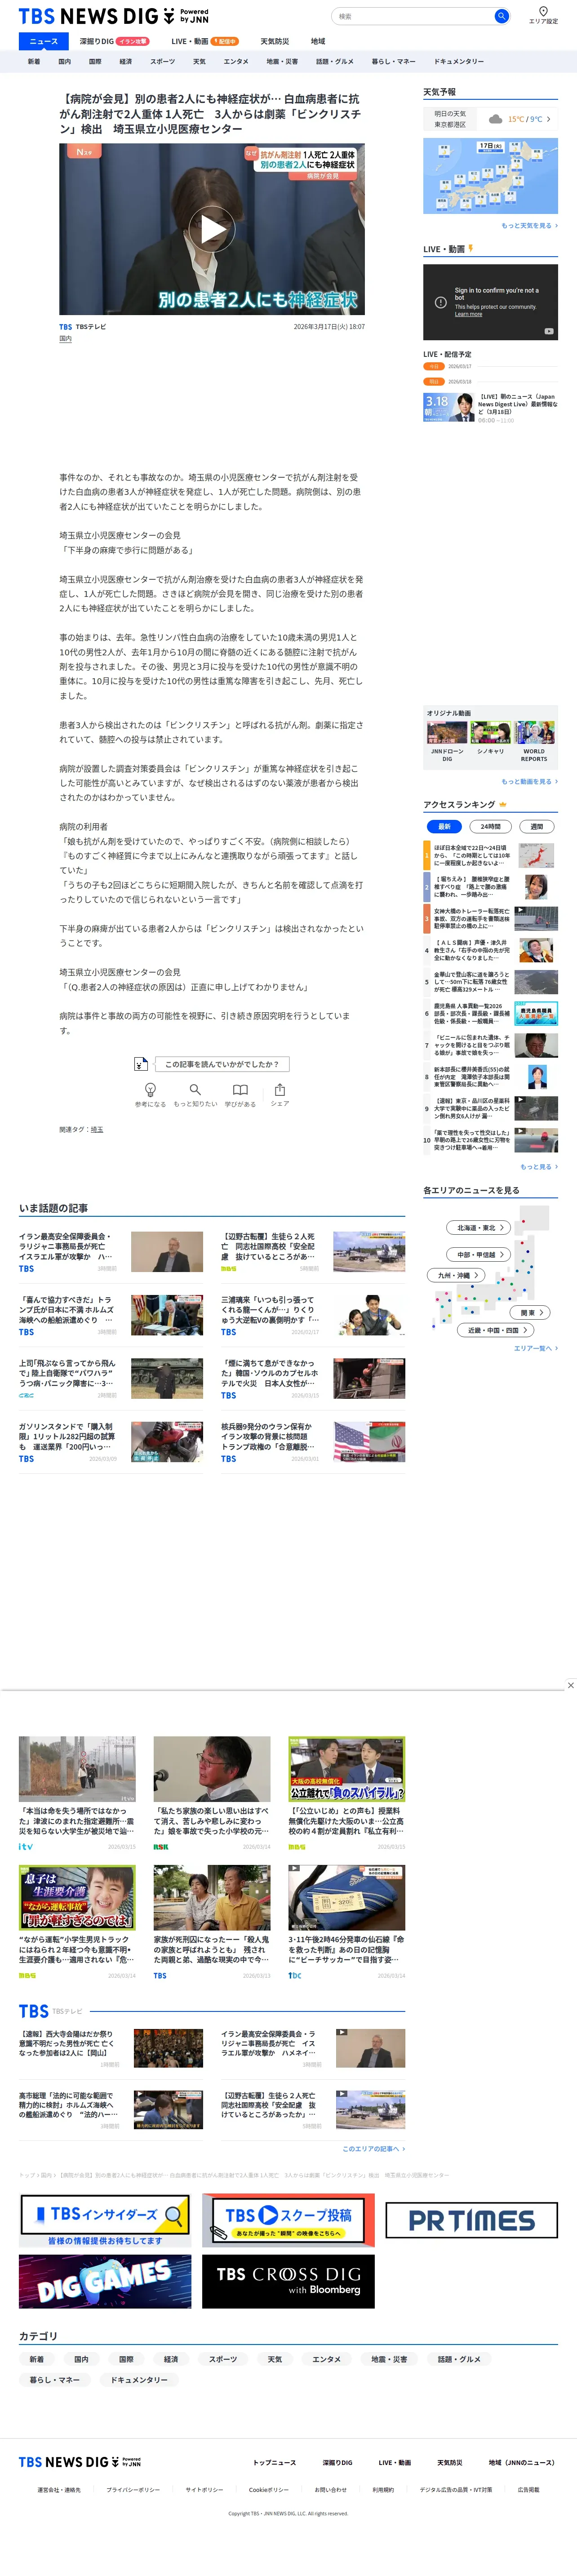577x2576 pixels.
Task: Click the blue search magnifier button
Action: (x=501, y=16)
